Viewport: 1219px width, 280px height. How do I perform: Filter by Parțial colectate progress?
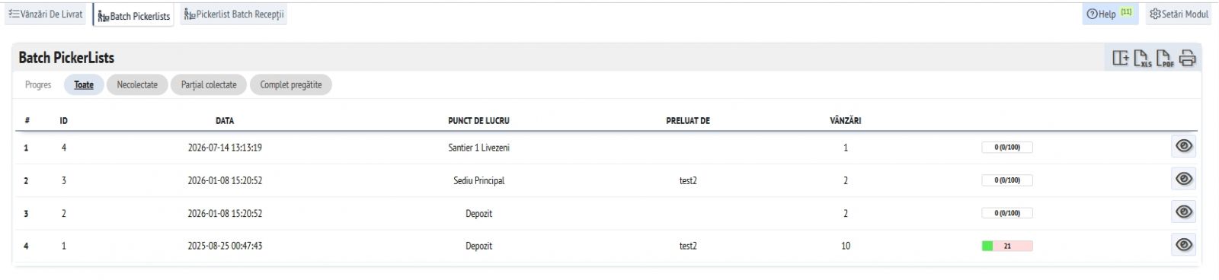click(x=209, y=84)
